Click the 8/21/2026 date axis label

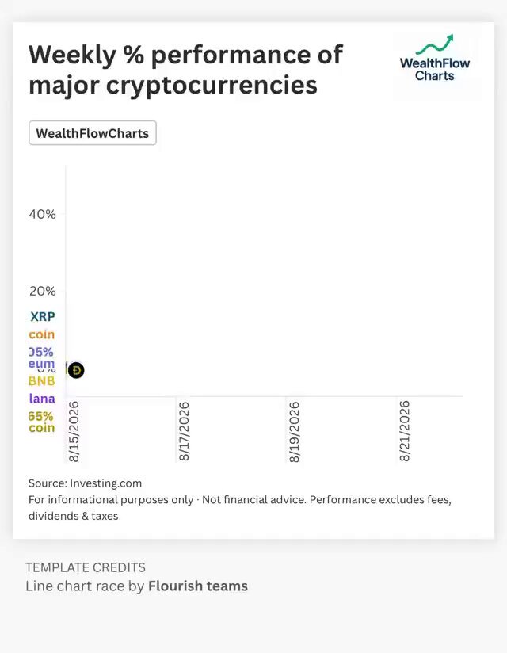point(405,431)
